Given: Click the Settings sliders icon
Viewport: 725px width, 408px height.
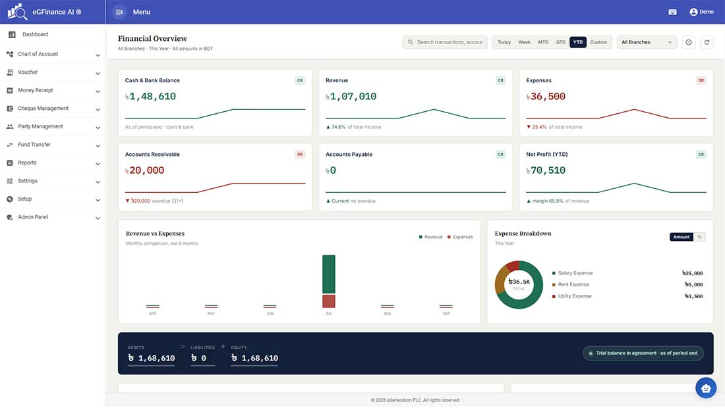Looking at the screenshot, I should coord(10,181).
